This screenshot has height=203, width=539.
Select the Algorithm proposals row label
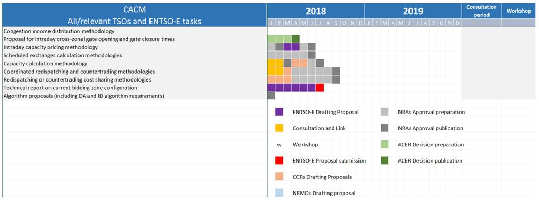(84, 96)
